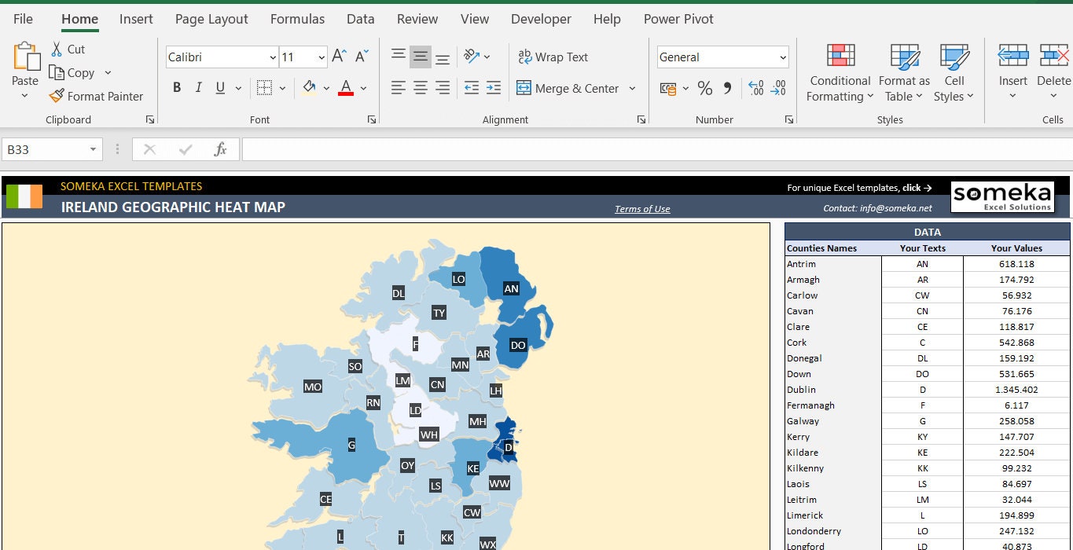Switch to the Formulas ribbon tab
1073x550 pixels.
(x=297, y=19)
